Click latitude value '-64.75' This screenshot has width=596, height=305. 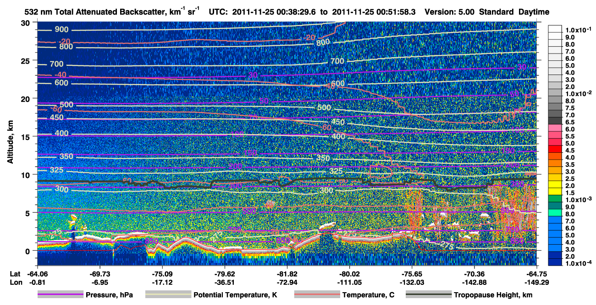[x=536, y=273]
